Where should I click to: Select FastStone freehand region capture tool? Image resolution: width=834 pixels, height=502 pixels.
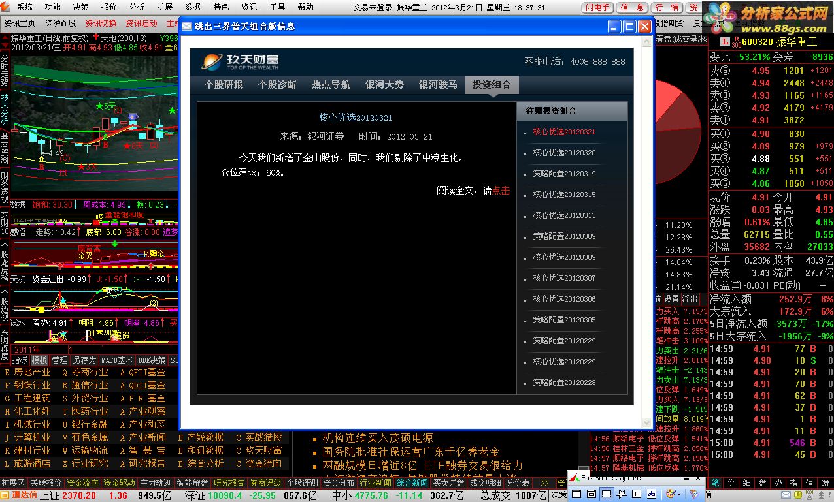coord(622,494)
